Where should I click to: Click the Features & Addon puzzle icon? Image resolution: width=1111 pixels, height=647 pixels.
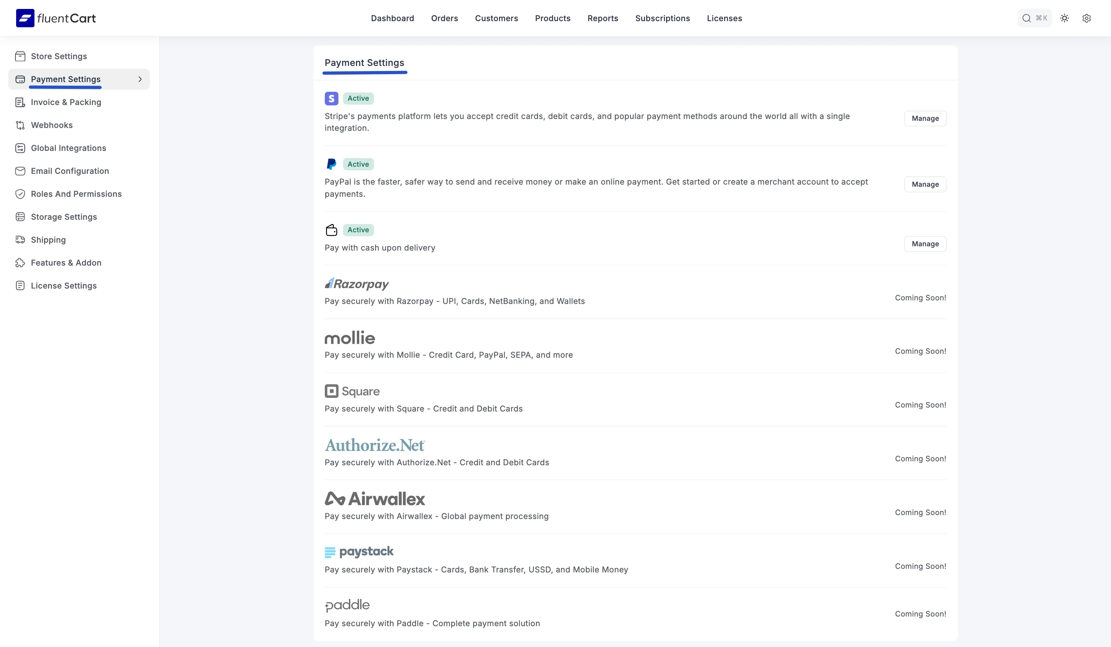pyautogui.click(x=20, y=263)
